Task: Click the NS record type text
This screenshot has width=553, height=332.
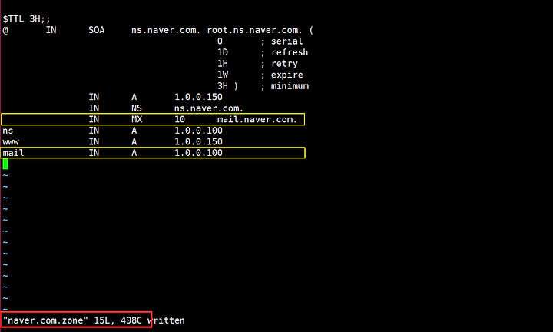Action: [x=137, y=108]
